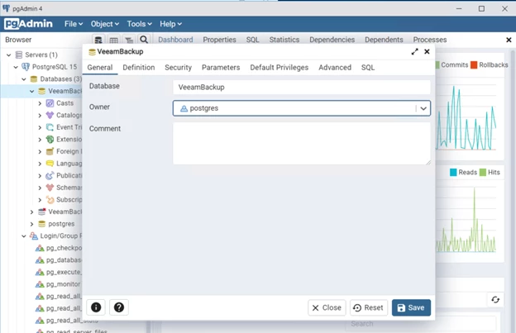The width and height of the screenshot is (516, 333).
Task: Open the Dependencies tab in main panel
Action: tap(332, 40)
